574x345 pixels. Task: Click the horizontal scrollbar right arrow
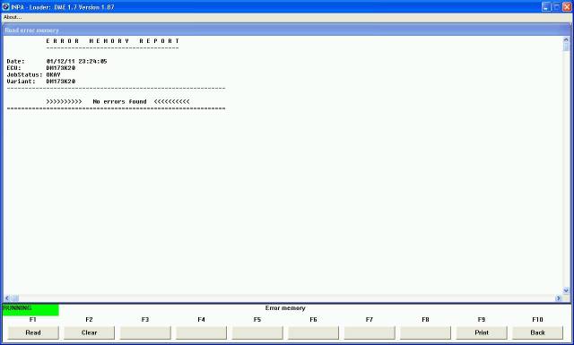pos(559,298)
